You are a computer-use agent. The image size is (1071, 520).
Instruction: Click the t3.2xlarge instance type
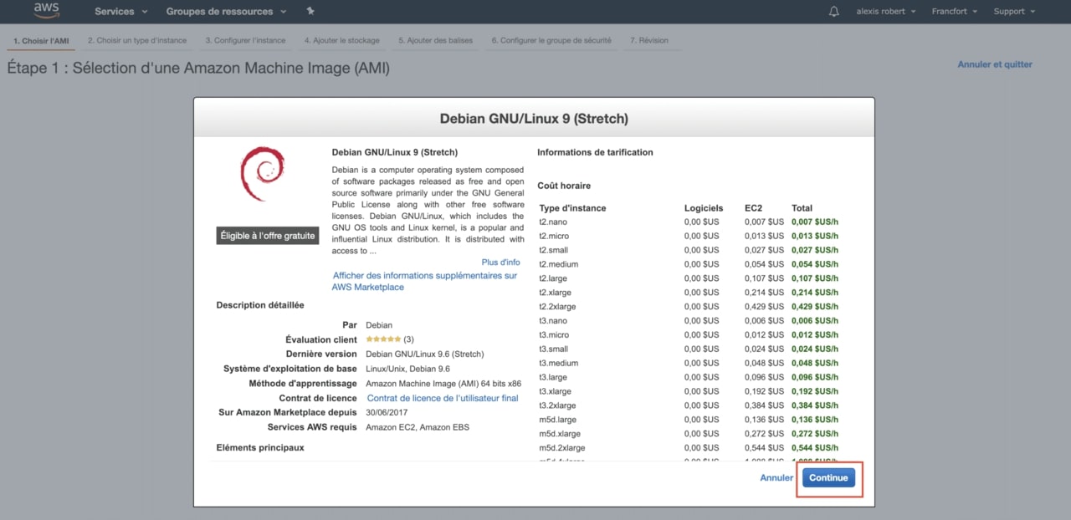(557, 405)
